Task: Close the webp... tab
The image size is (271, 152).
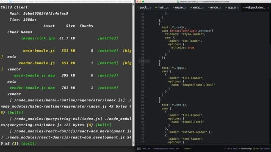Action: click(203, 8)
